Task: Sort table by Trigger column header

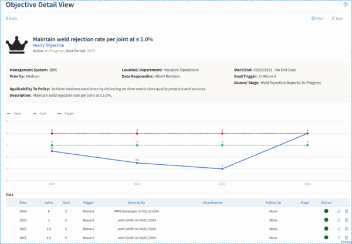Action: click(88, 202)
